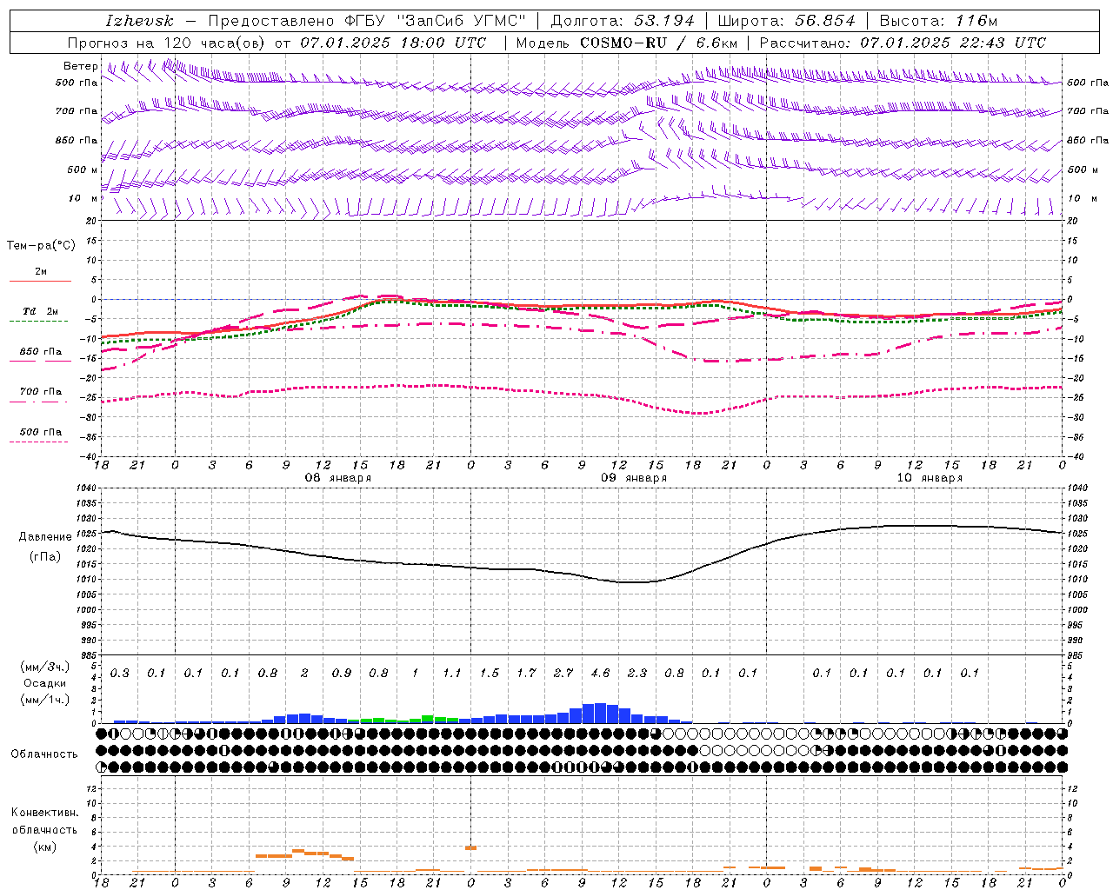Click the 2.3 precipitation amount value
The height and width of the screenshot is (890, 1113).
pyautogui.click(x=637, y=673)
